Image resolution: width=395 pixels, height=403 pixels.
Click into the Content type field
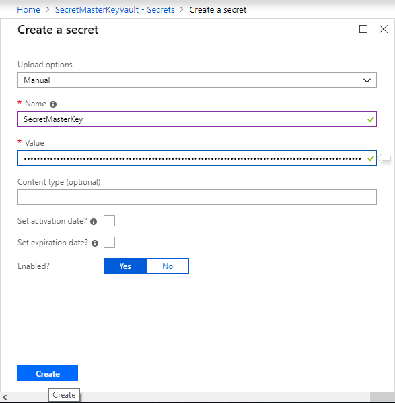(x=197, y=197)
